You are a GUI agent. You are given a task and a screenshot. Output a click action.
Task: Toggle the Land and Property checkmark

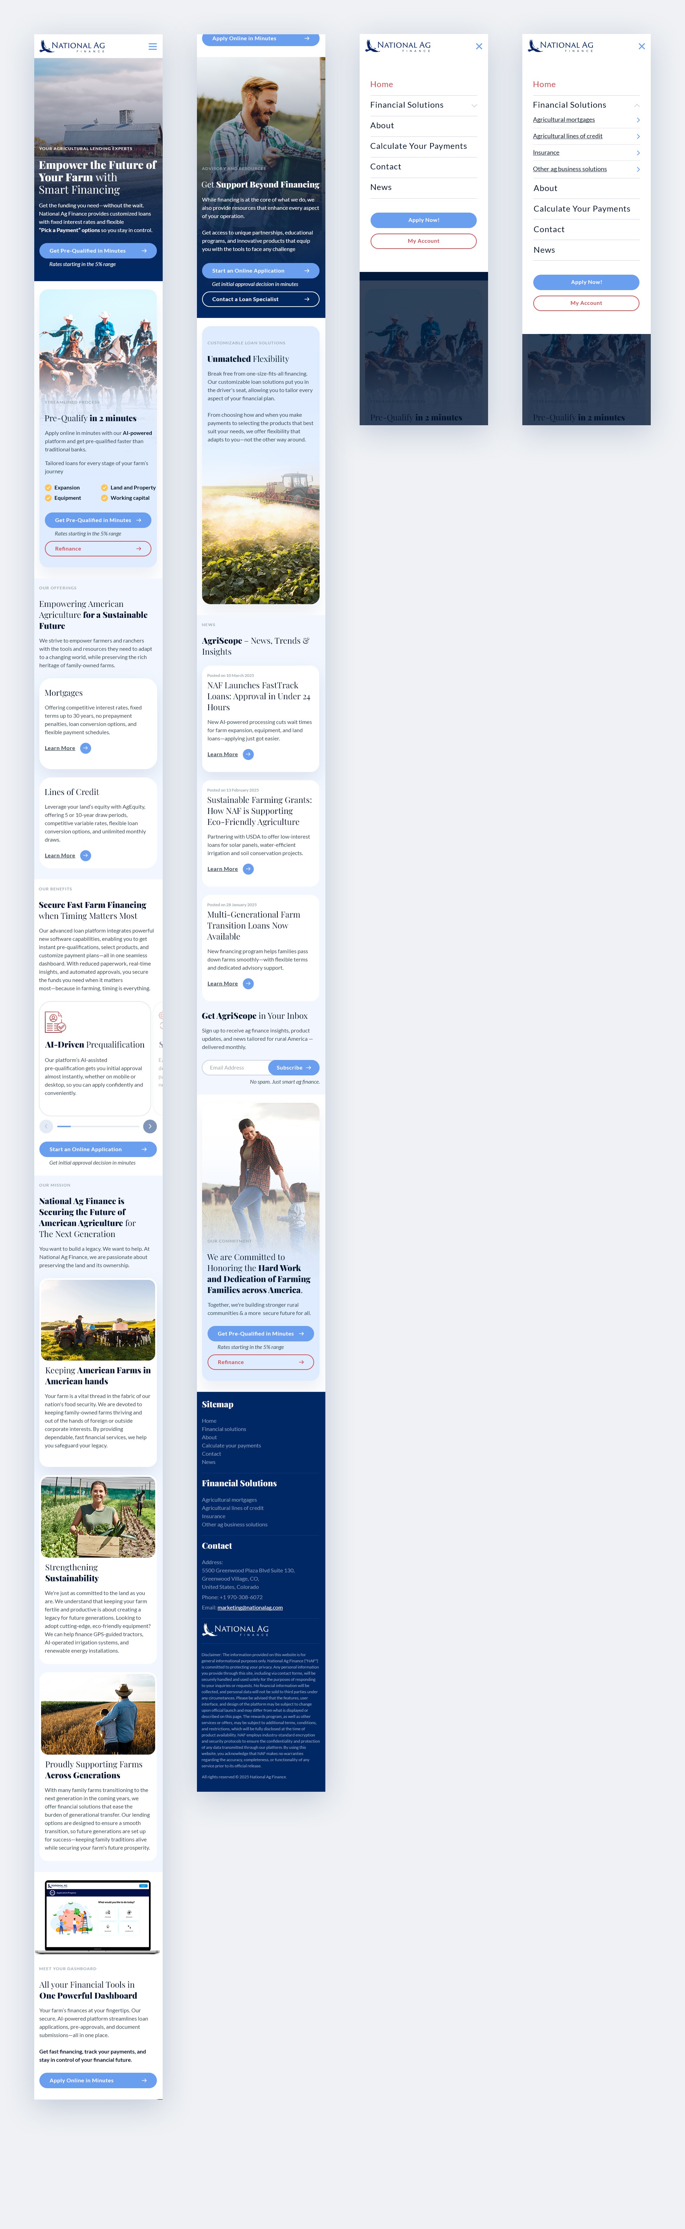tap(104, 487)
